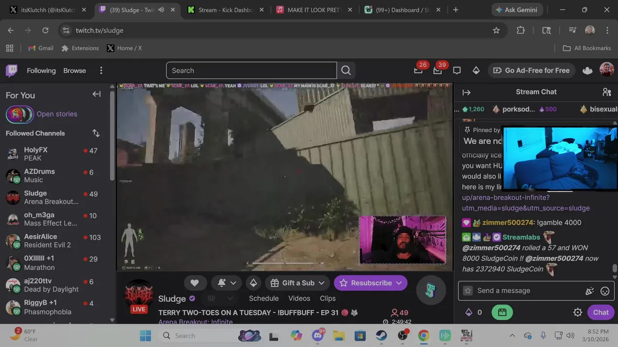The image size is (618, 347).
Task: Open the chat Community users icon
Action: 607,92
